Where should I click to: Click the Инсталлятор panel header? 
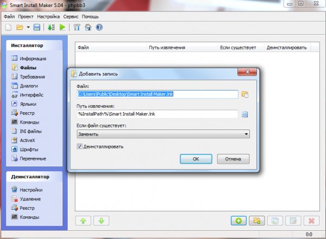tap(34, 46)
